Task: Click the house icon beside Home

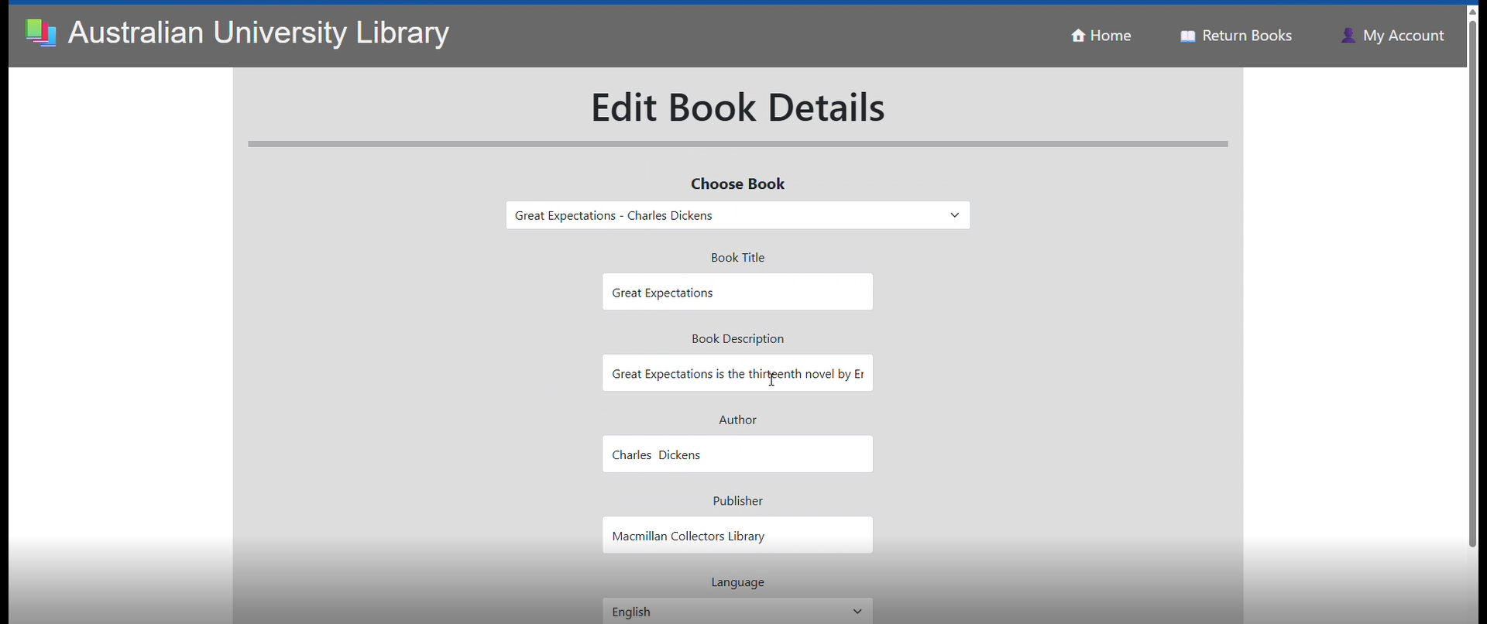Action: point(1077,36)
